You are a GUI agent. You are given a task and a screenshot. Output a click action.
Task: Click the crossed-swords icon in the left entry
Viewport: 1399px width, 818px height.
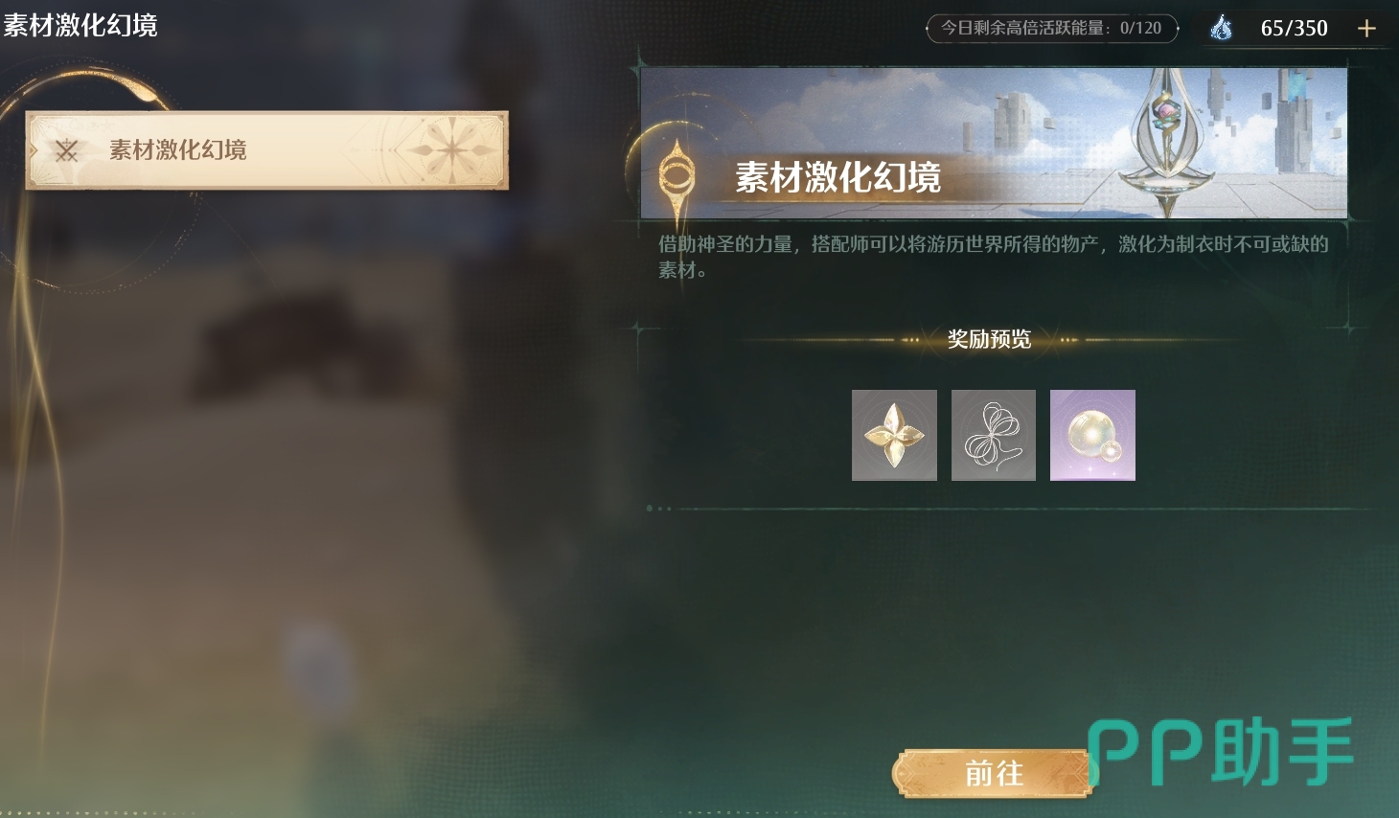coord(66,150)
